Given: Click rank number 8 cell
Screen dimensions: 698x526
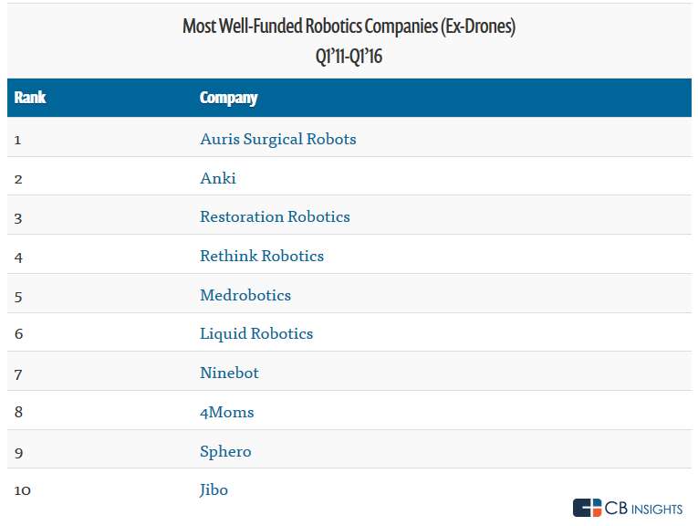Looking at the screenshot, I should click(19, 412).
